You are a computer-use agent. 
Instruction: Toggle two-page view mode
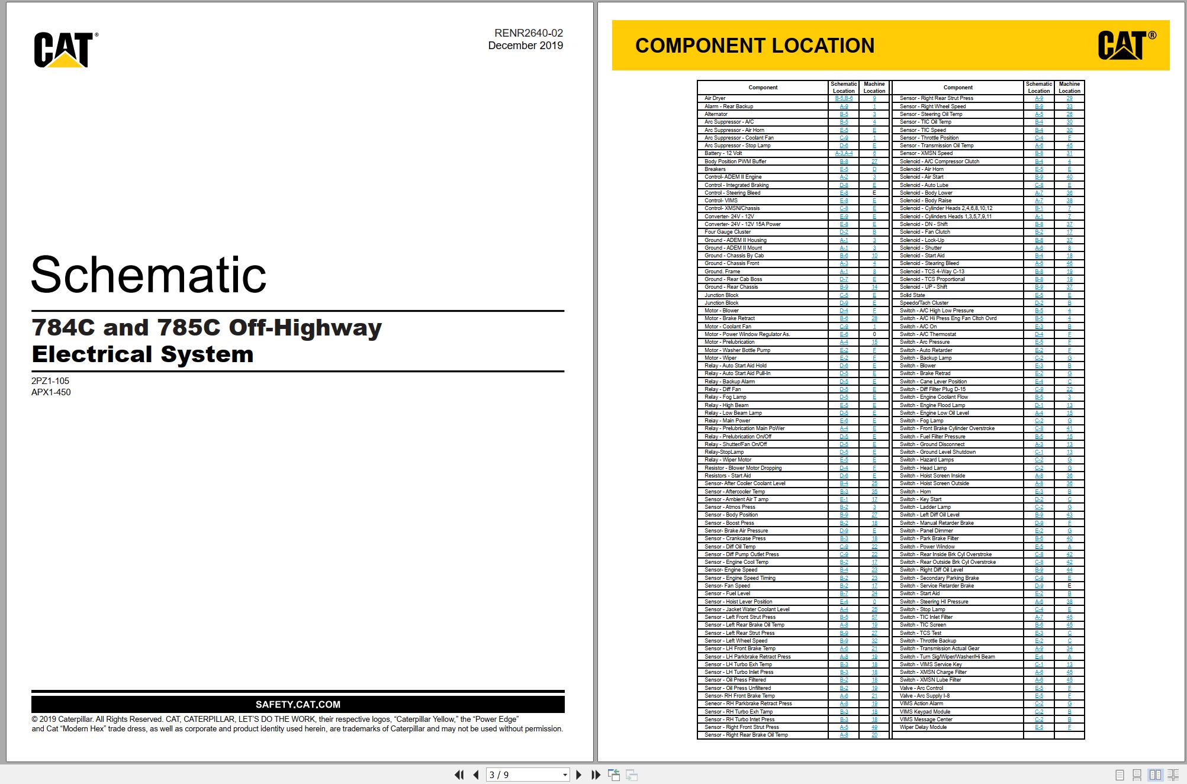click(x=1155, y=775)
